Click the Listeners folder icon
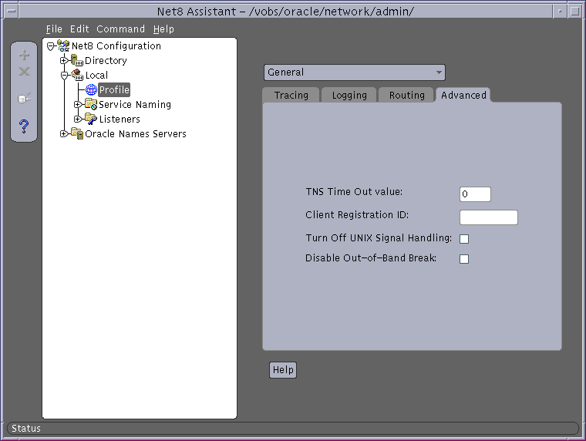This screenshot has width=586, height=441. pos(91,119)
